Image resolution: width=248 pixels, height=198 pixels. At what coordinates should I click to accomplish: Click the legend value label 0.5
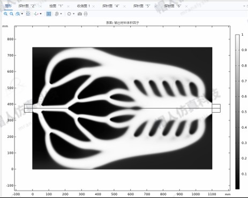tap(244, 112)
